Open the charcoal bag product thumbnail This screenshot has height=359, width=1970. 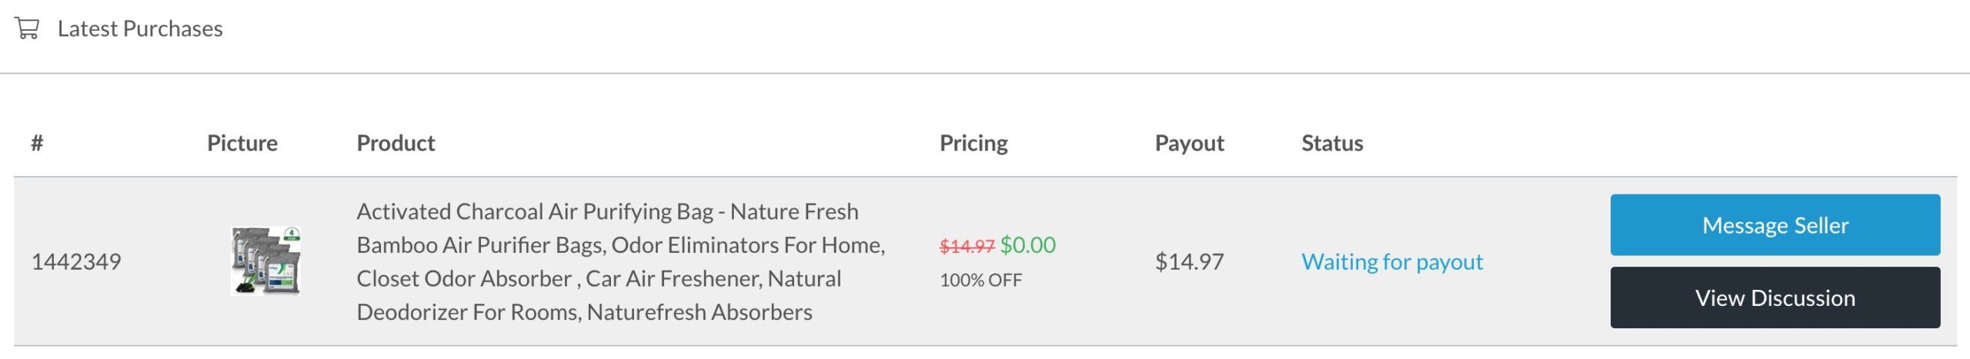point(266,261)
